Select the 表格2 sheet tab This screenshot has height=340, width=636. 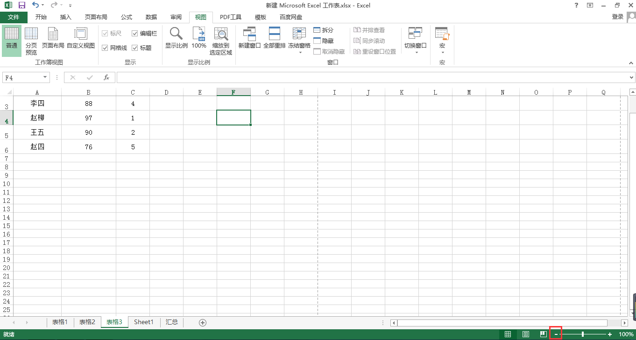[87, 322]
